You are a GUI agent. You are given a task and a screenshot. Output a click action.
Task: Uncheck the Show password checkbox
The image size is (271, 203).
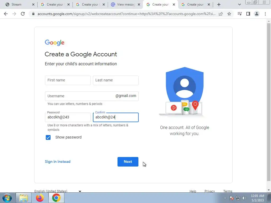click(48, 137)
